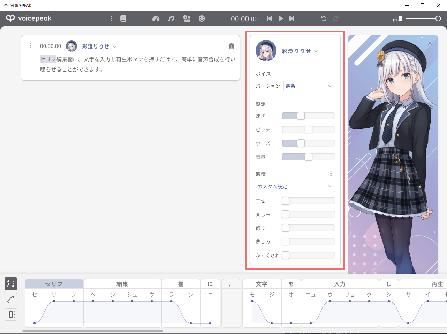447x334 pixels.
Task: Click the セ phoneme accent point
Action: tap(35, 323)
